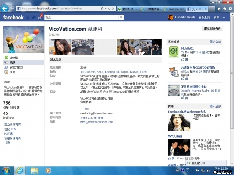Click the 檢舉粉絲專頁 report link
Image resolution: width=234 pixels, height=175 pixels.
[13, 138]
